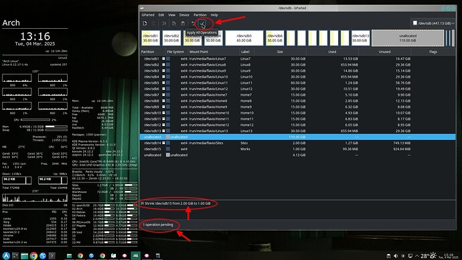Click the Delete partition toolbar icon
Viewport: 462px width, 260px height.
153,23
